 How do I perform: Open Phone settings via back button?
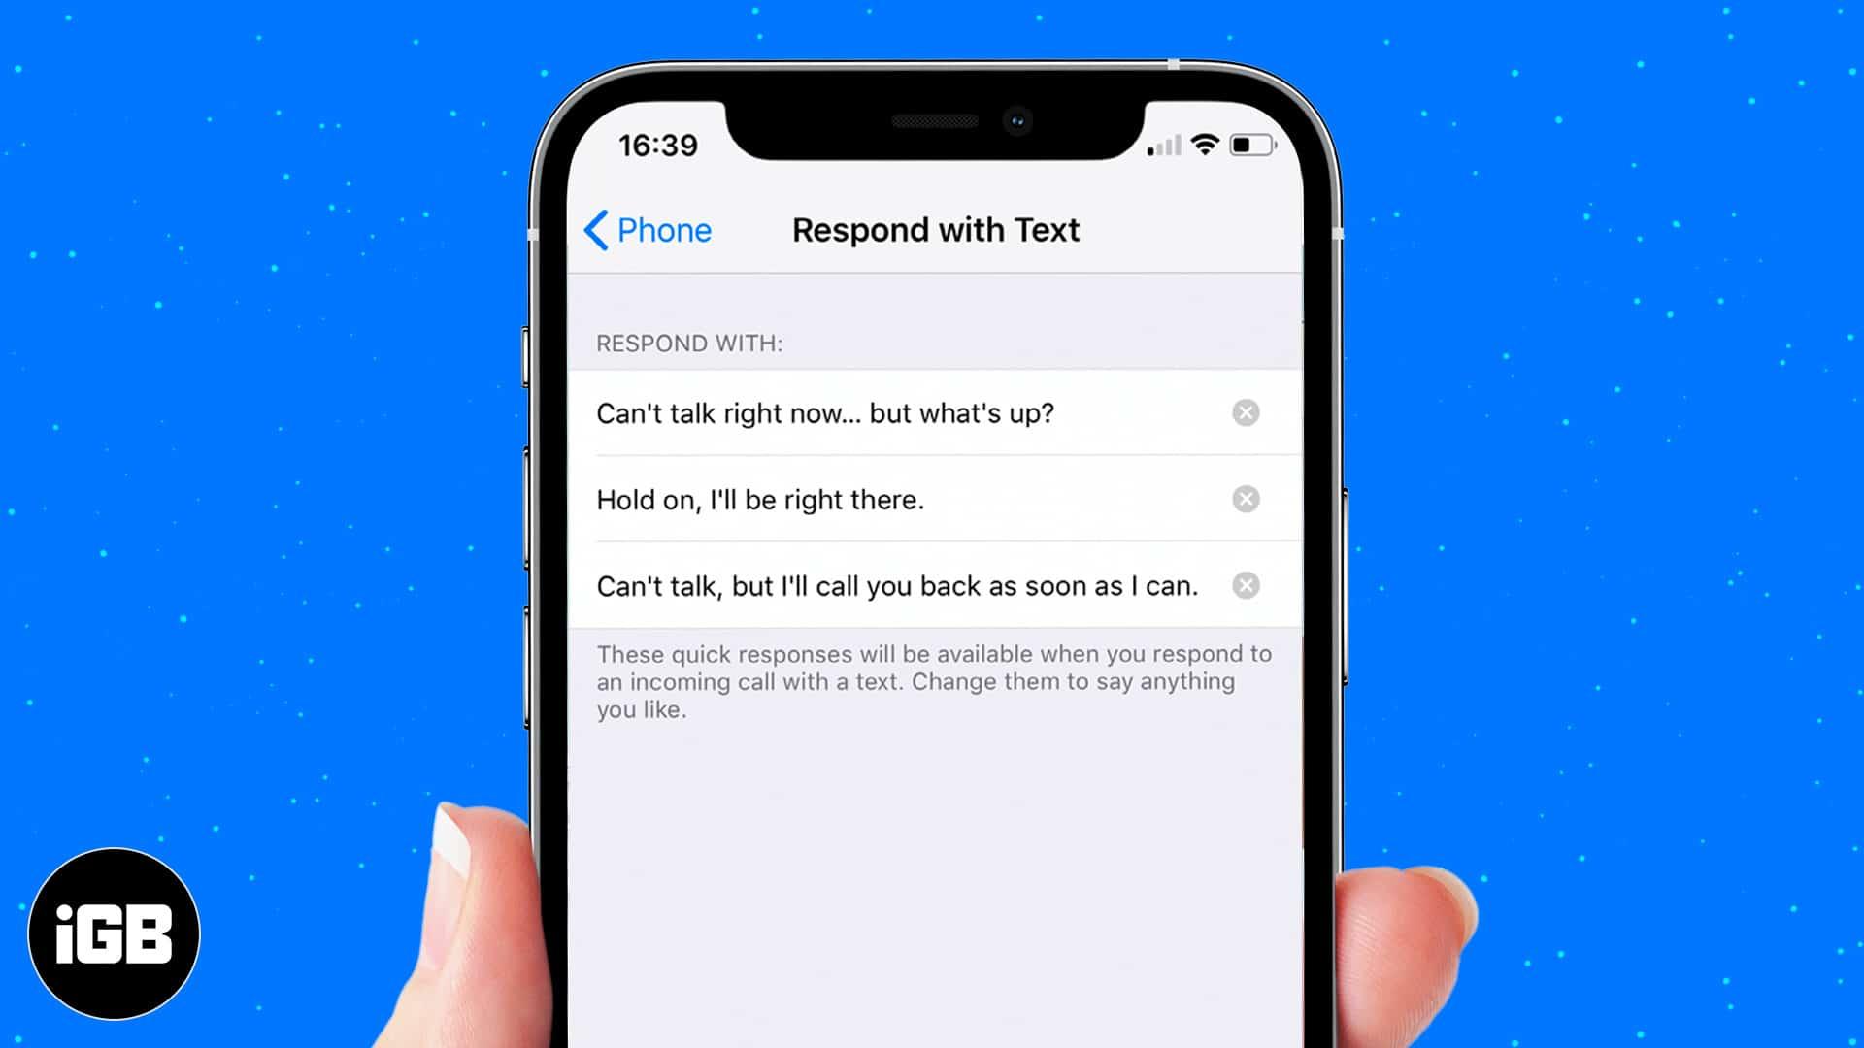646,229
